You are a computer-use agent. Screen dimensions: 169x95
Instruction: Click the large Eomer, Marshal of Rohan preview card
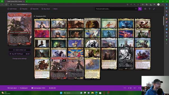(20, 29)
